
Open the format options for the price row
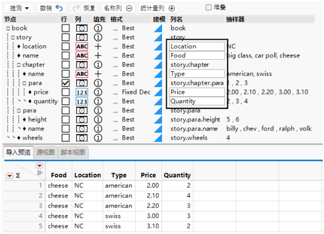click(x=115, y=93)
